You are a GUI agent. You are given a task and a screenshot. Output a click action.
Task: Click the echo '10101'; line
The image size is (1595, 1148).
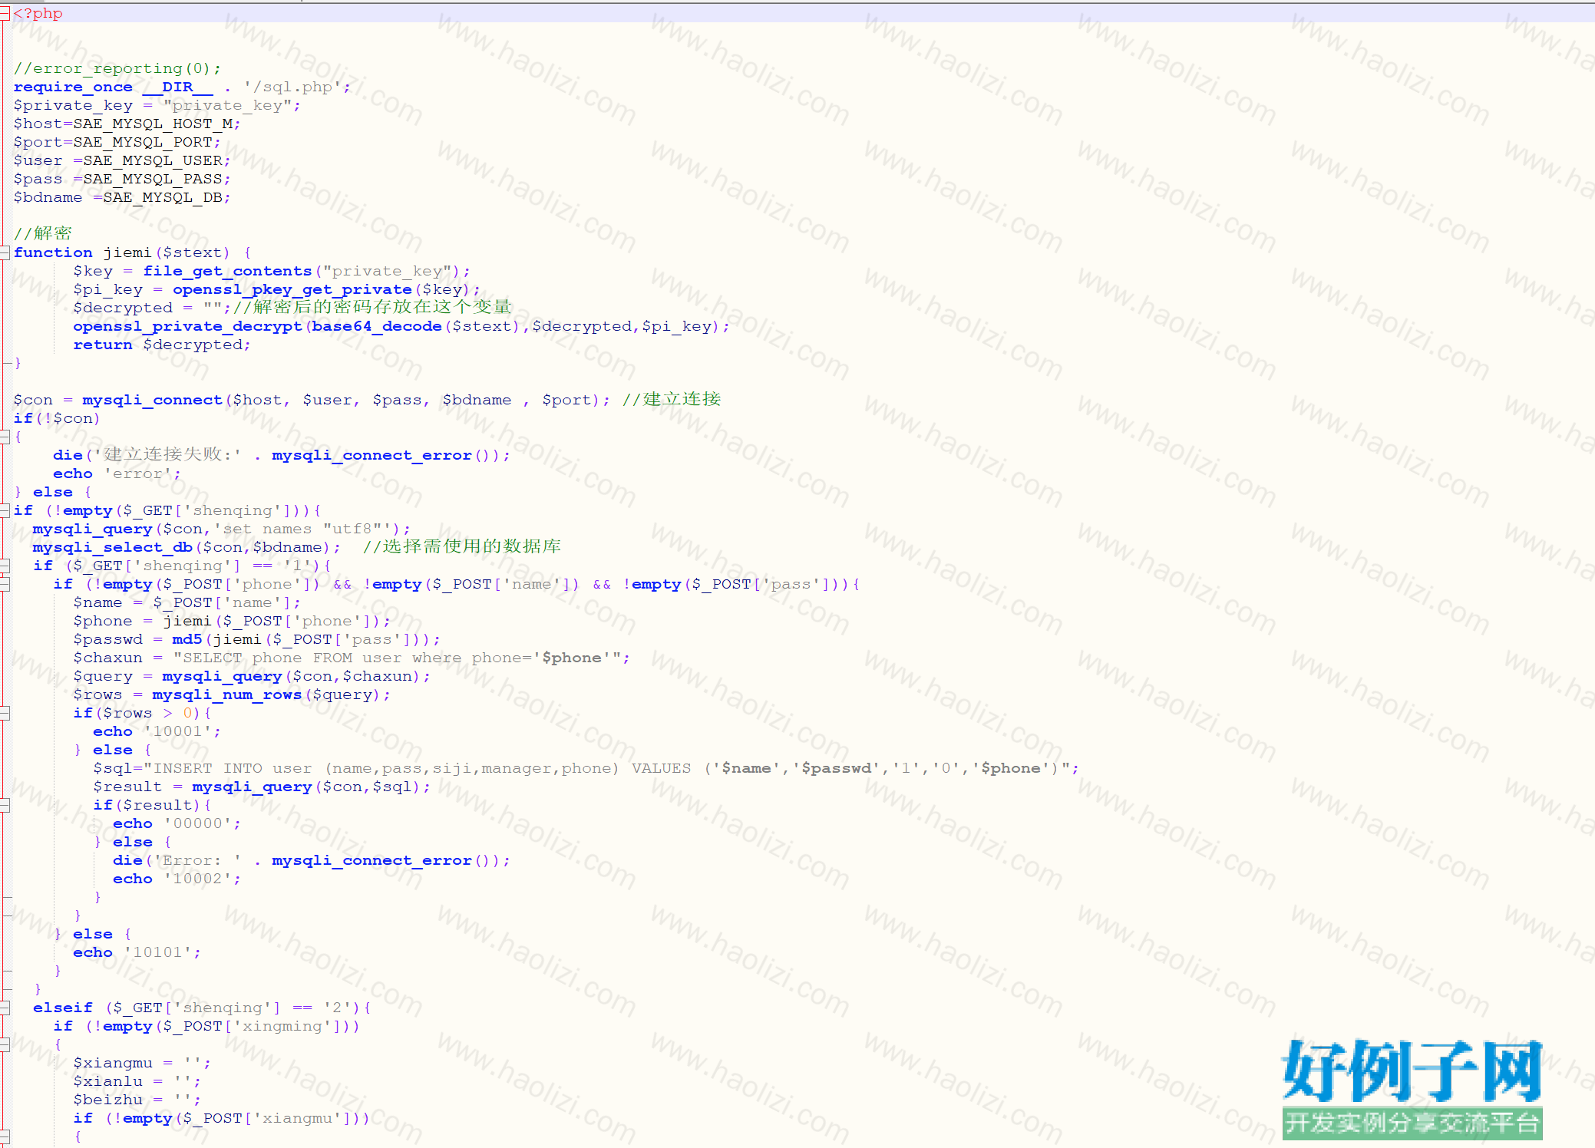137,952
